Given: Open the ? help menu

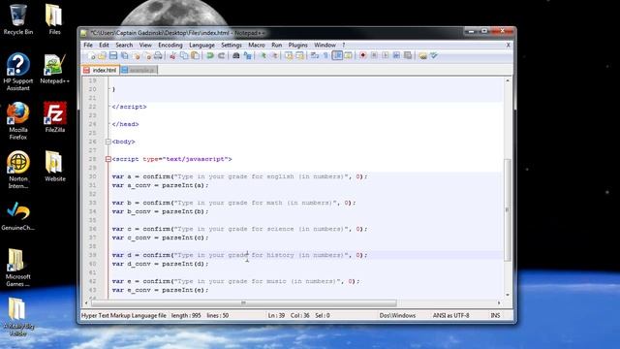Looking at the screenshot, I should point(344,46).
